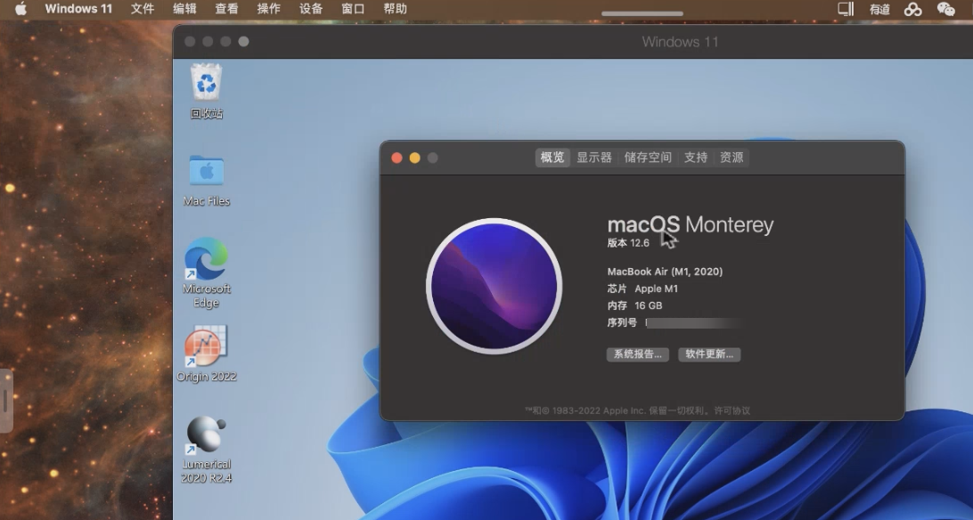Click the handle on the left screen edge
Viewport: 973px width, 520px height.
pos(5,401)
